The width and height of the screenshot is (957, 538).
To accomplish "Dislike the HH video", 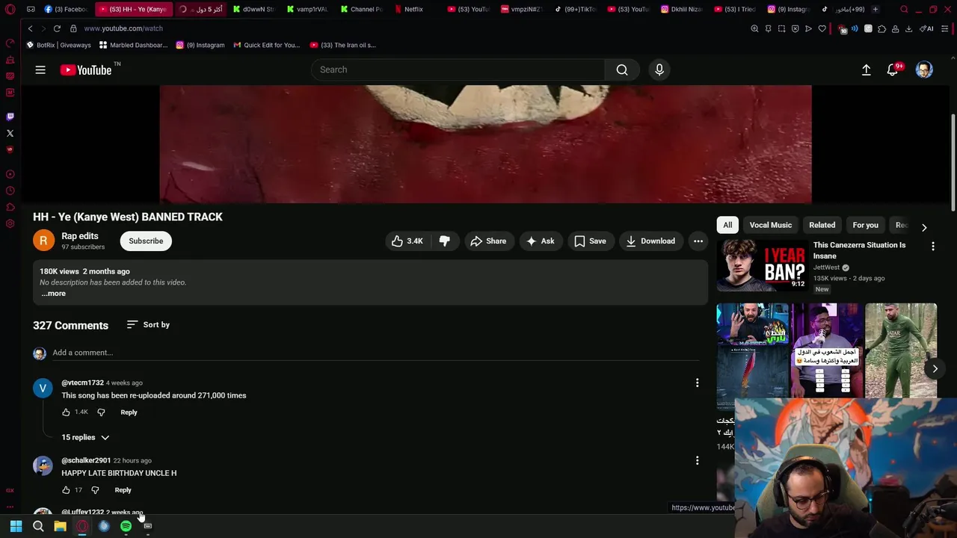I will pos(444,241).
